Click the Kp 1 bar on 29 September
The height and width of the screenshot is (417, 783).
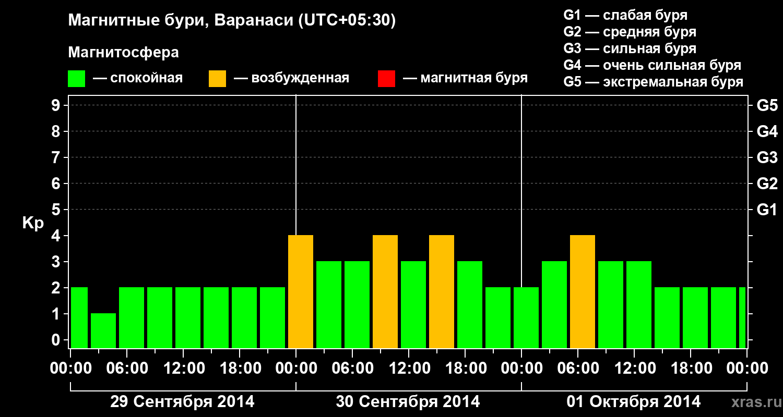(103, 330)
